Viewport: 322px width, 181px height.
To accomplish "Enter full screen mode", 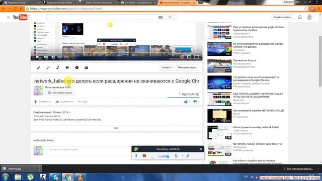I will coord(196,57).
